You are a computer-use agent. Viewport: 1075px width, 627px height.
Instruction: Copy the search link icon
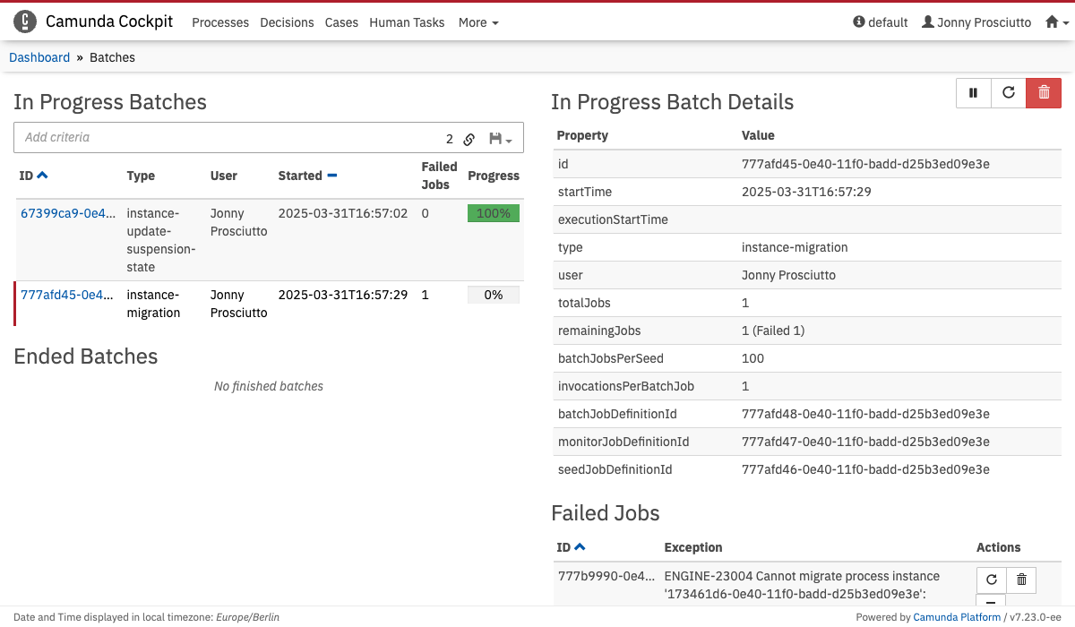[469, 139]
